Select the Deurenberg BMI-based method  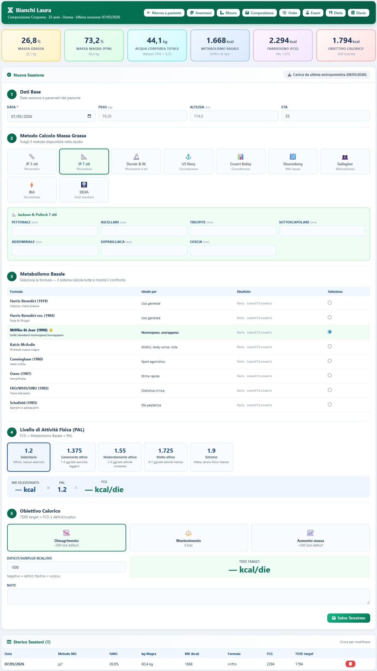[293, 161]
